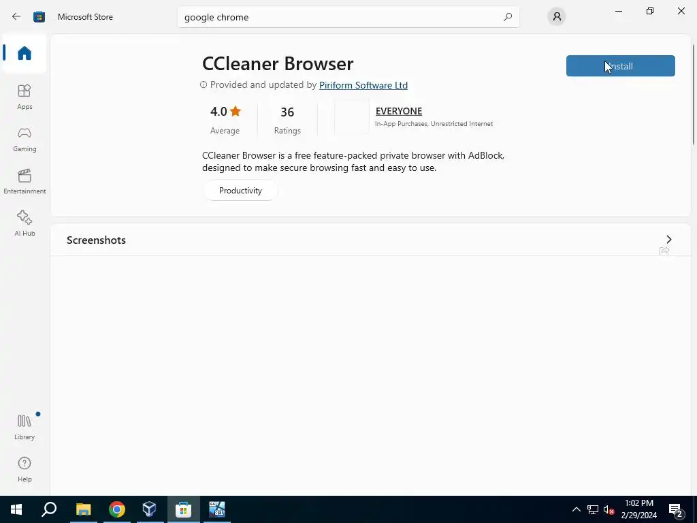The width and height of the screenshot is (697, 523).
Task: Click the search box containing 'google chrome'
Action: pos(348,17)
